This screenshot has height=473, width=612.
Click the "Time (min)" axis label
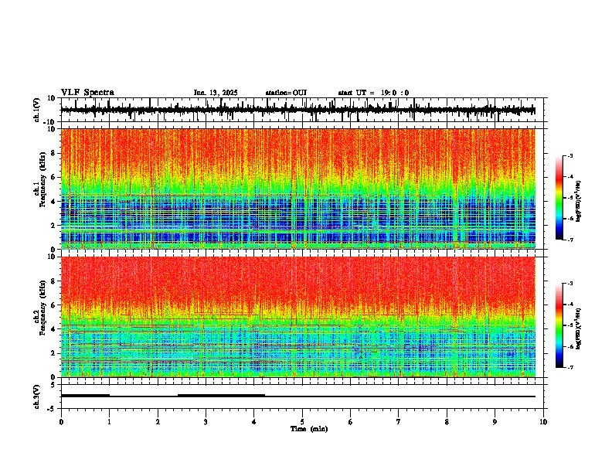click(309, 429)
